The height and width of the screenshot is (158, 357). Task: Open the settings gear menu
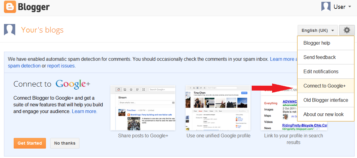(x=347, y=30)
